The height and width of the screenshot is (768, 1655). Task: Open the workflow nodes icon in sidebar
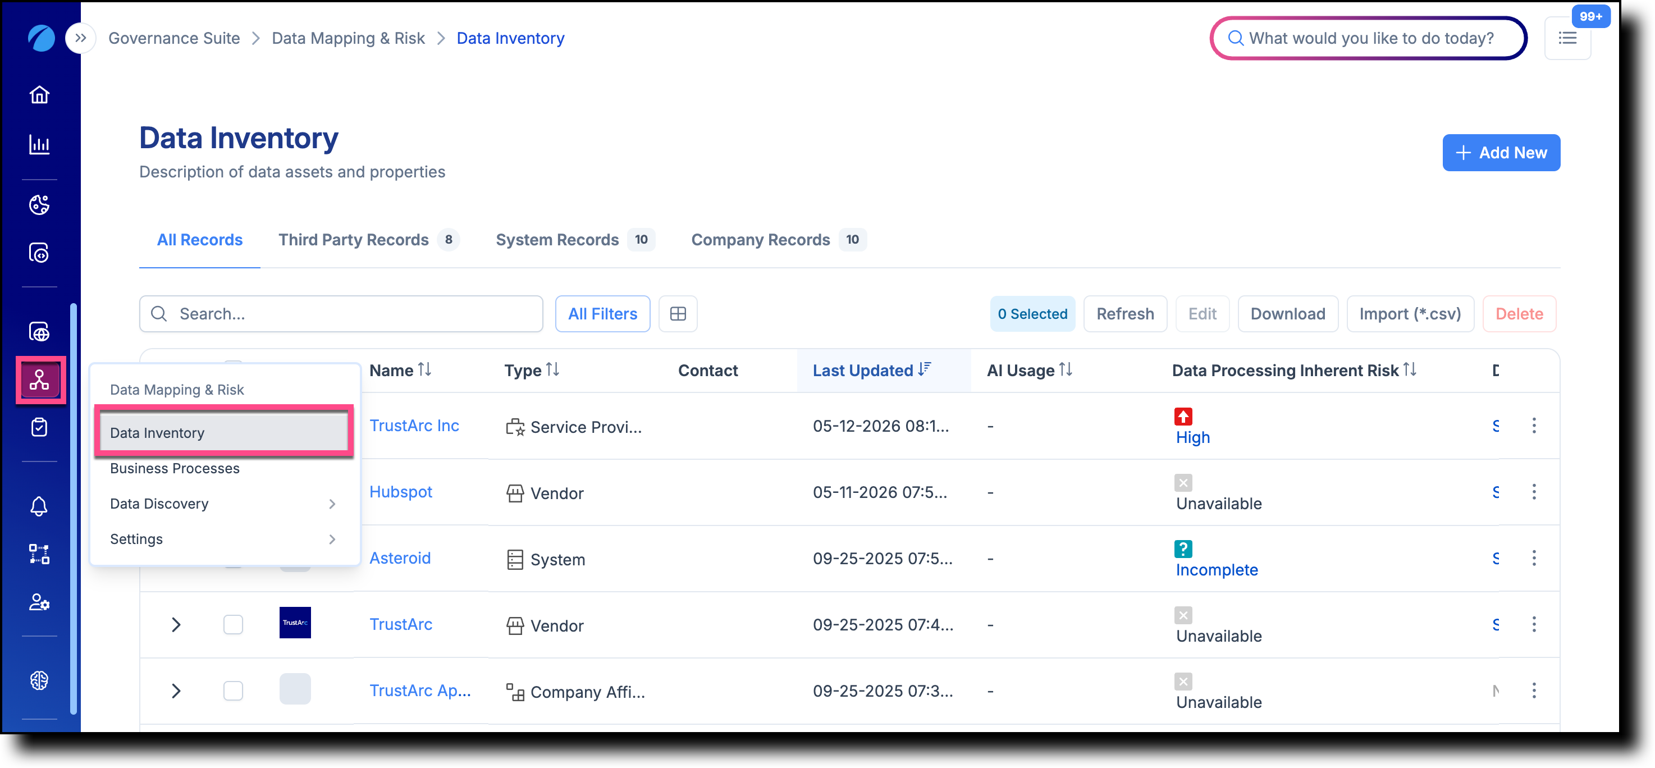click(39, 554)
